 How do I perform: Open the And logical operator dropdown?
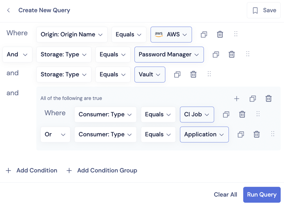click(x=17, y=55)
